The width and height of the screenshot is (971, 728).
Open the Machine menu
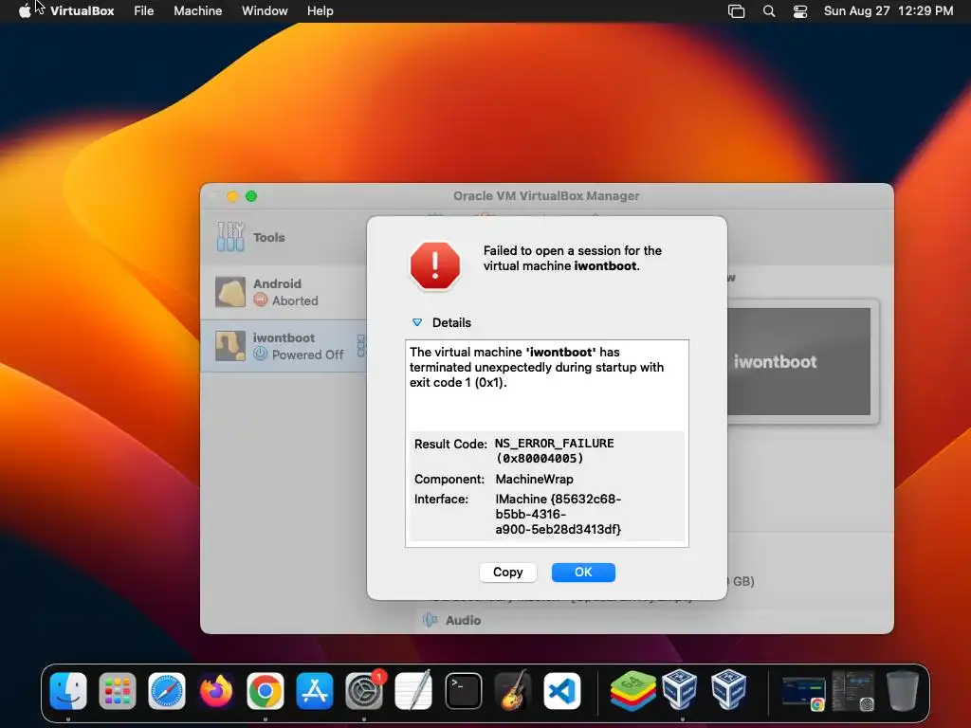pos(197,10)
